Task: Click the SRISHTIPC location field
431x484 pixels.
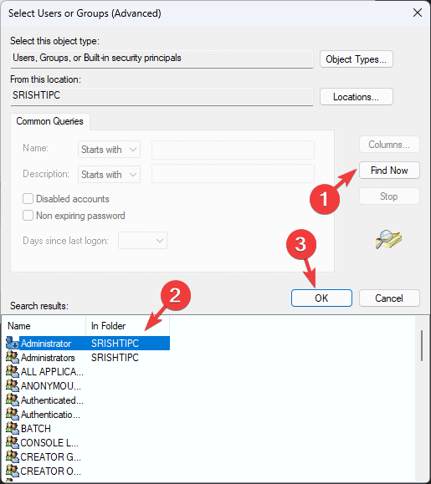Action: click(x=162, y=97)
